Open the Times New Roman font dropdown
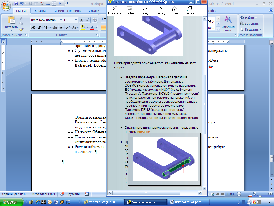This screenshot has height=206, width=274. (x=61, y=20)
